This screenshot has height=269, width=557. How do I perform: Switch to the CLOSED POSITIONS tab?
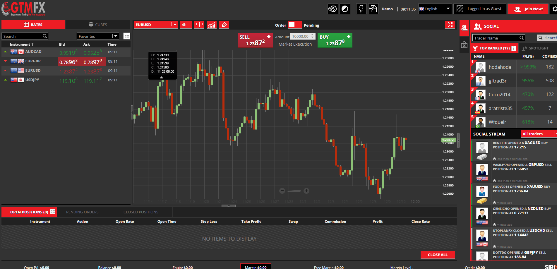pos(141,212)
